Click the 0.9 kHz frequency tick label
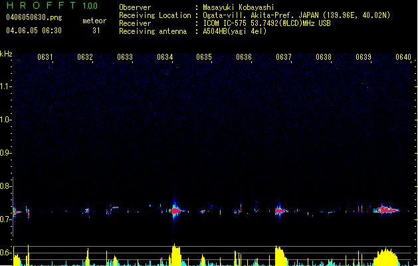Image resolution: width=418 pixels, height=266 pixels. pos(5,153)
